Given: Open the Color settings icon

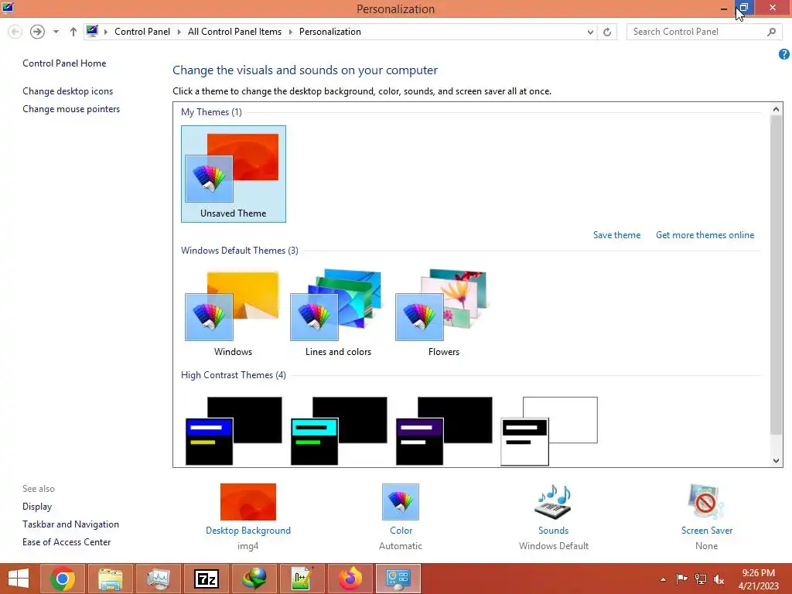Looking at the screenshot, I should click(401, 501).
